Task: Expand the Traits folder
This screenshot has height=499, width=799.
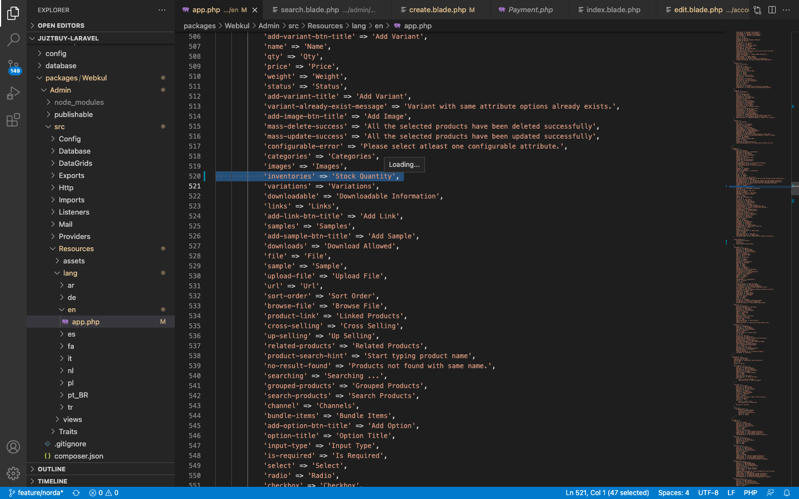Action: click(100, 432)
